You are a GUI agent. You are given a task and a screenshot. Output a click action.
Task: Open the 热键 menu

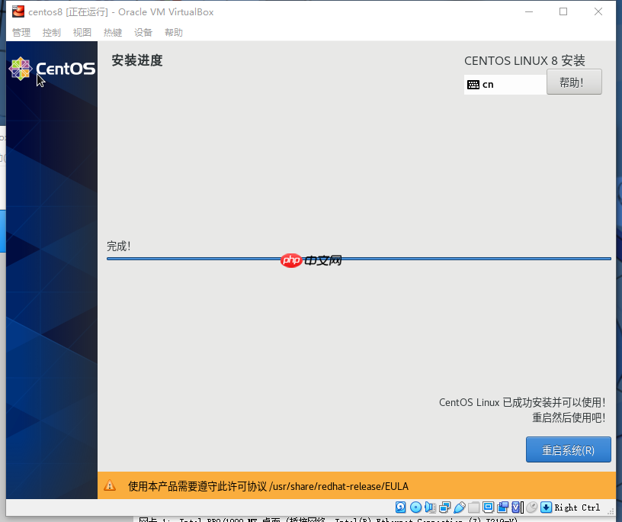pos(112,32)
